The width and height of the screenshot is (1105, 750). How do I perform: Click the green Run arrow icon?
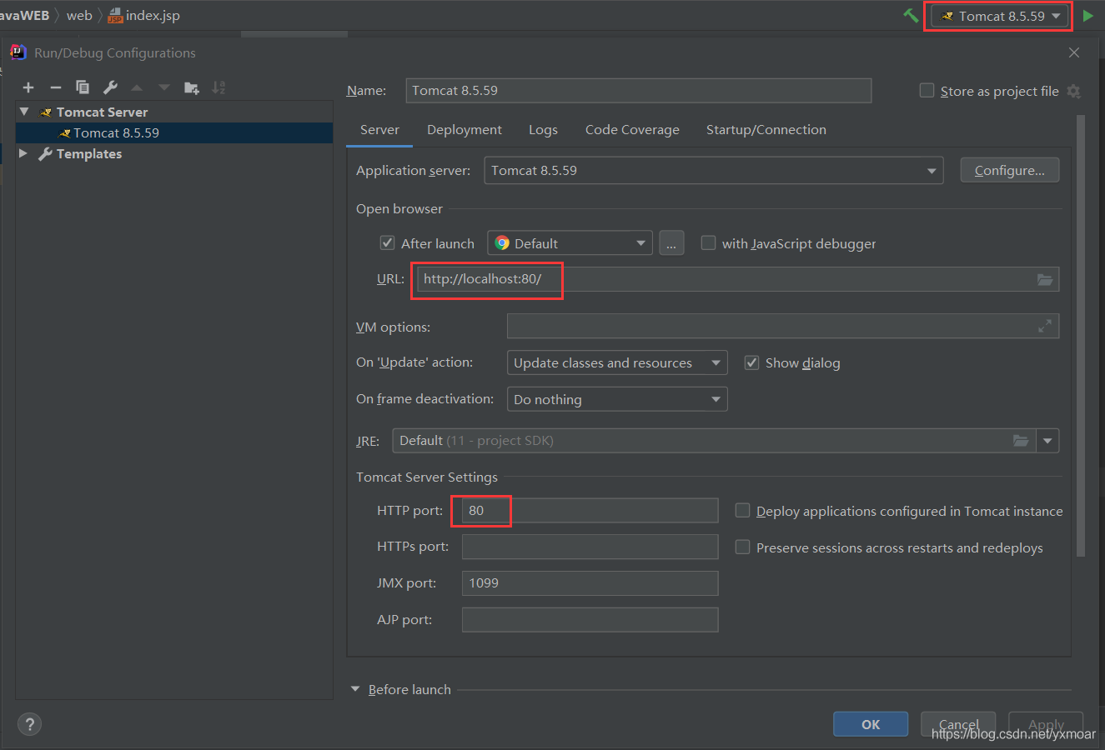point(1087,16)
